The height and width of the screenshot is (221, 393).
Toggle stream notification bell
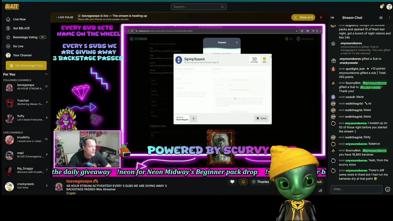pyautogui.click(x=243, y=182)
